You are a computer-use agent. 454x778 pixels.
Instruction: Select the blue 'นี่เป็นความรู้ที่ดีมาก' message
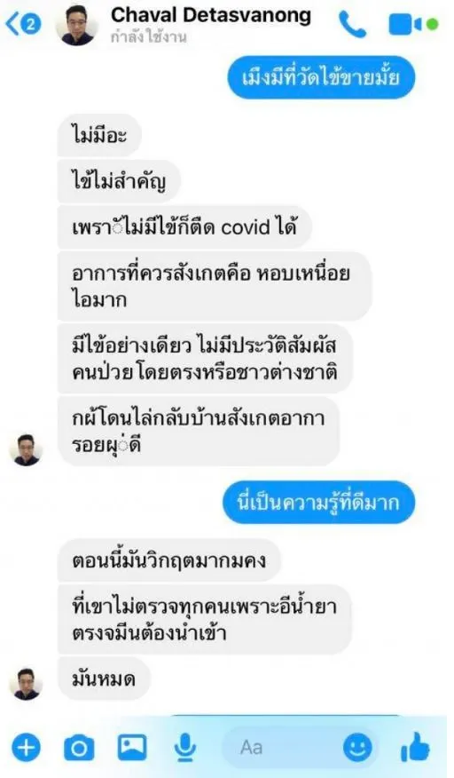(x=318, y=502)
